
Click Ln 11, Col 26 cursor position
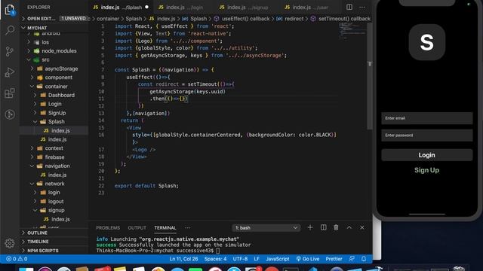(x=183, y=259)
